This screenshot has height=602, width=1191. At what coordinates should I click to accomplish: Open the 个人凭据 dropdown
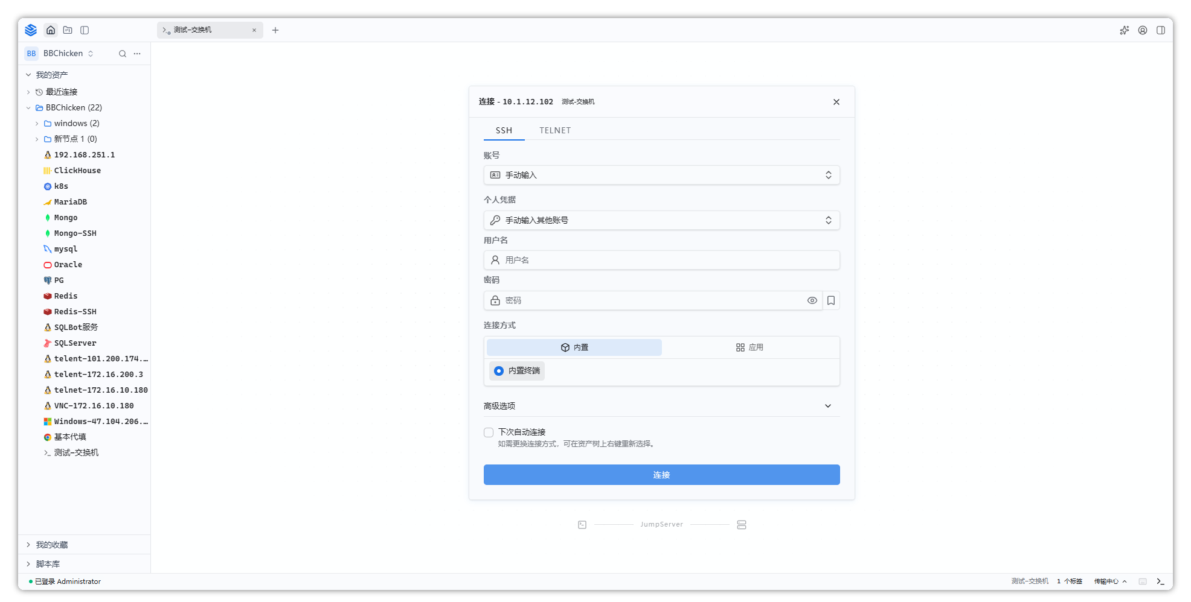(x=662, y=220)
